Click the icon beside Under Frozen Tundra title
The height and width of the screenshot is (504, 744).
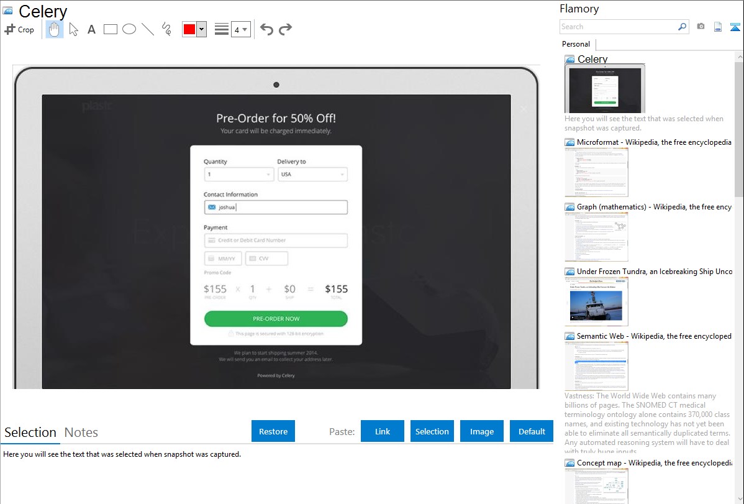pos(570,272)
